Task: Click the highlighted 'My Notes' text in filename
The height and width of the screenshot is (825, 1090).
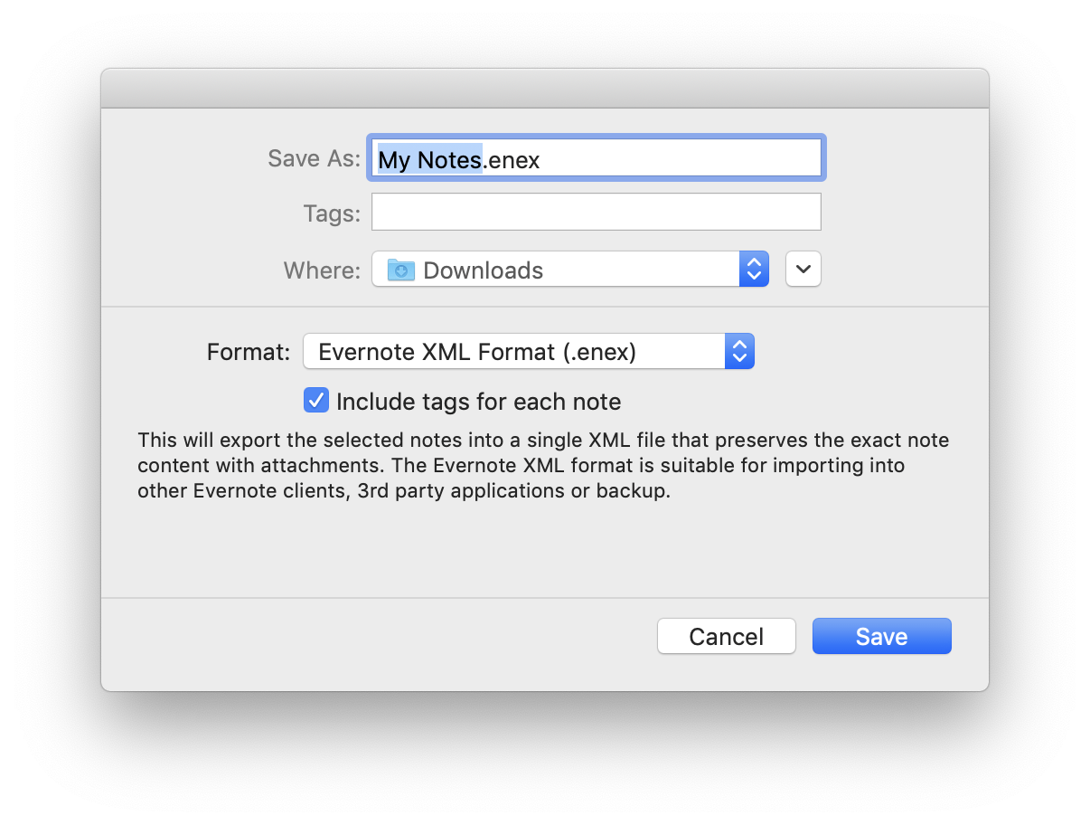Action: [x=429, y=160]
